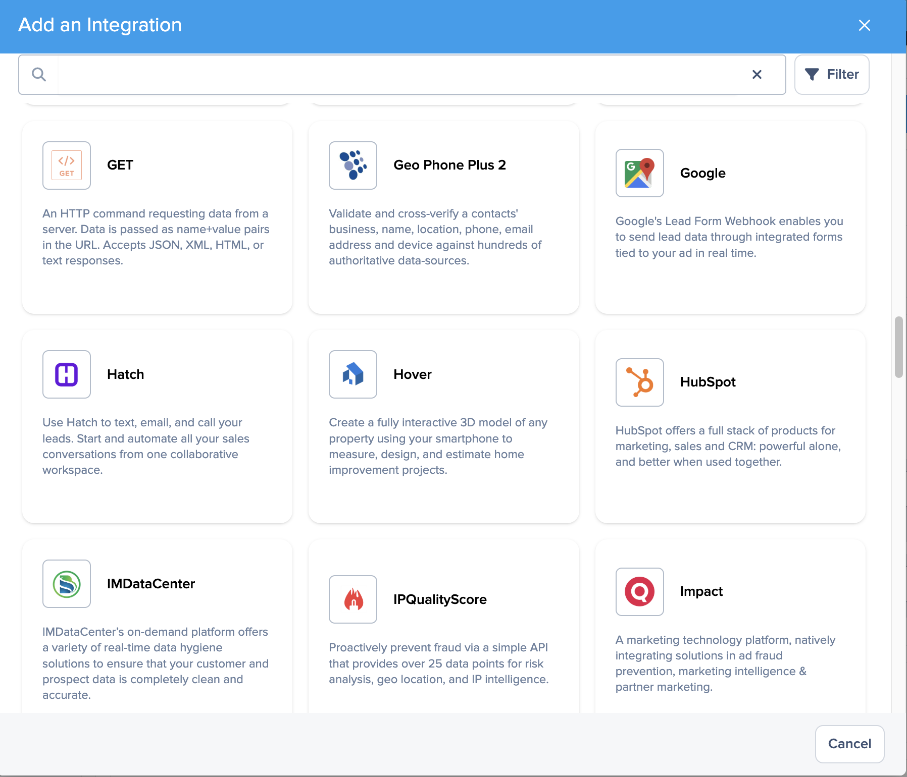This screenshot has width=907, height=777.
Task: Click the red Impact logo icon
Action: coord(639,592)
